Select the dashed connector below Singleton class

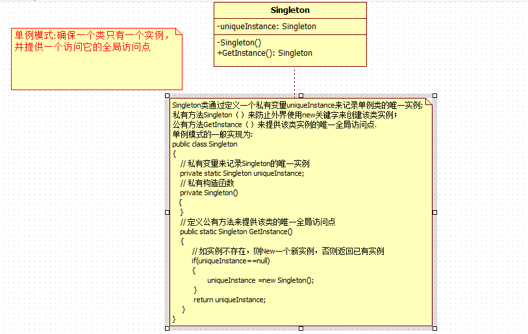[294, 80]
